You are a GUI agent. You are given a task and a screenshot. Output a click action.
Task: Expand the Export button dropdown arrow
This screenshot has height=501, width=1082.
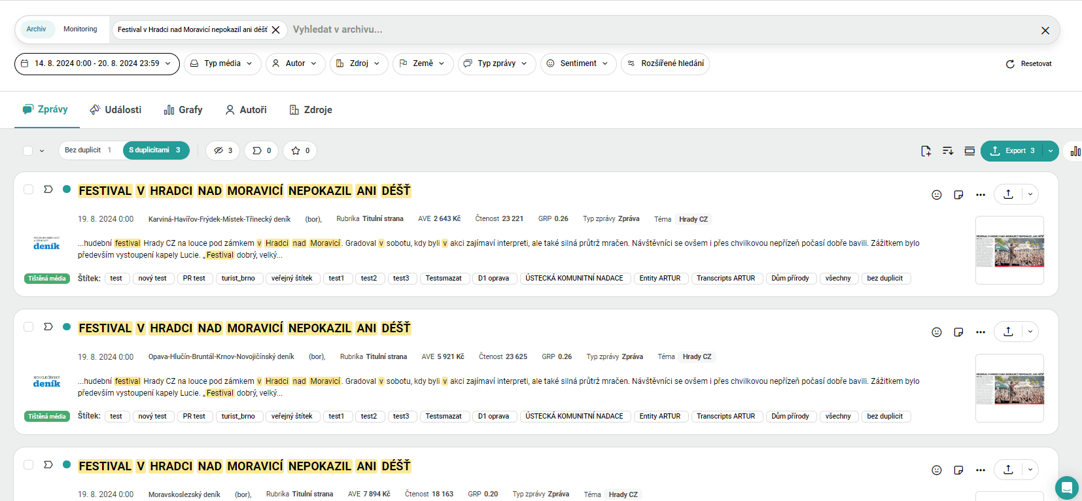click(x=1051, y=151)
